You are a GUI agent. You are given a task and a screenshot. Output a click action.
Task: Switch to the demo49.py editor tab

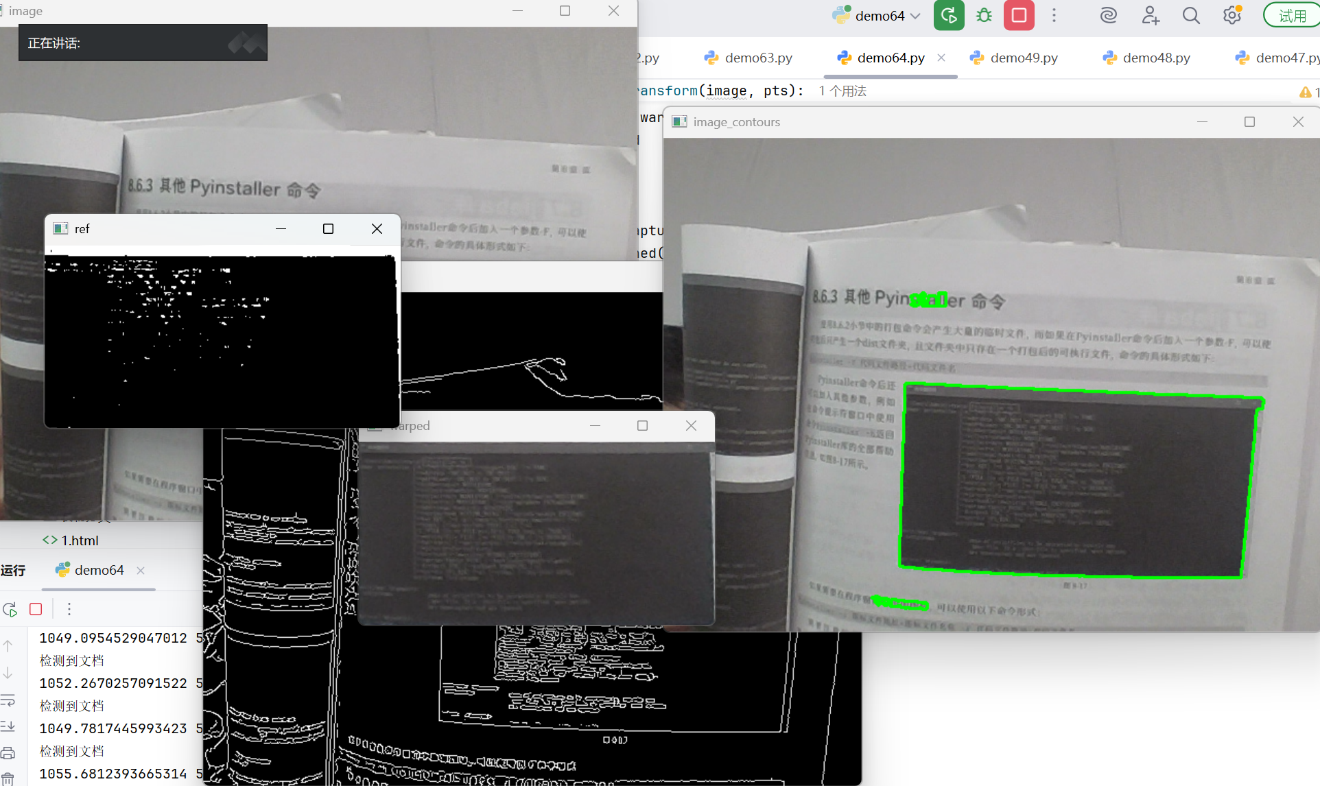click(x=1024, y=58)
